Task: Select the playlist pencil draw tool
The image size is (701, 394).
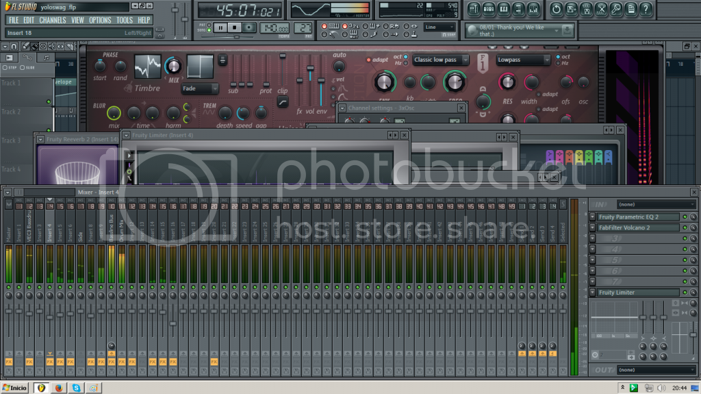Action: point(25,46)
